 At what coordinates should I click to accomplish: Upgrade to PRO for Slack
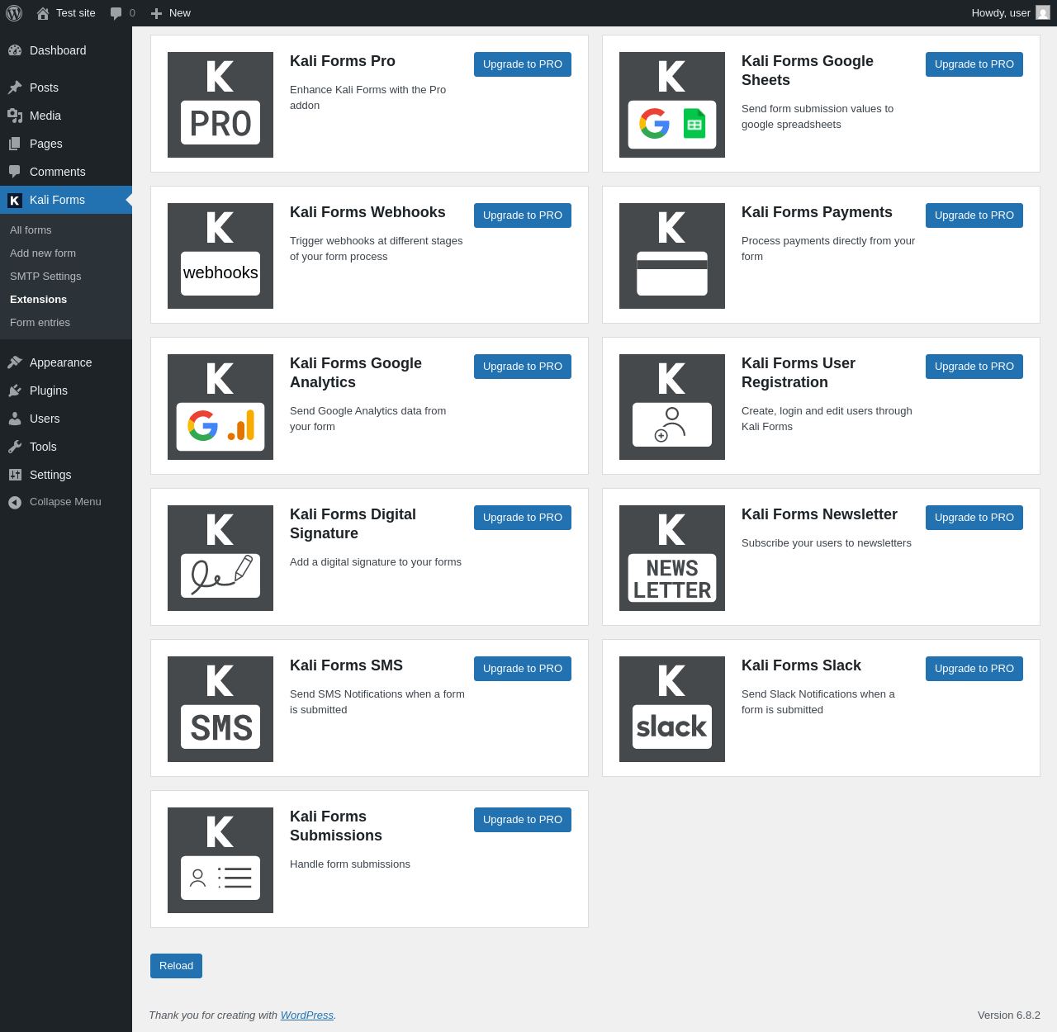[x=974, y=669]
